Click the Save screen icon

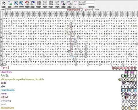[x=63, y=4]
